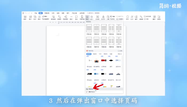Select the 页眉左侧 preset layout thumbnail
Viewport: 187px width, 107px height.
[x=89, y=28]
